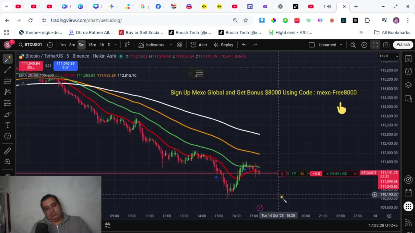Image resolution: width=415 pixels, height=233 pixels.
Task: Select the ruler measure tool
Action: (x=8, y=151)
